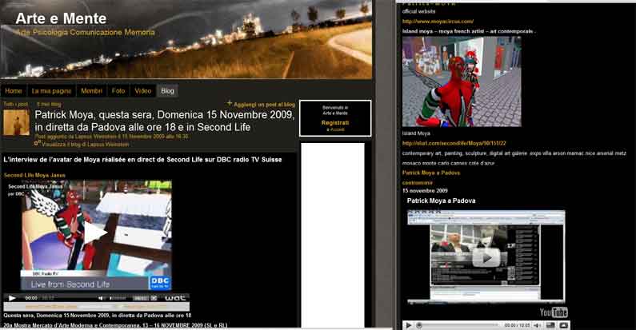Click play button in YouTube control bar
Viewport: 636px width, 330px height.
pyautogui.click(x=407, y=325)
